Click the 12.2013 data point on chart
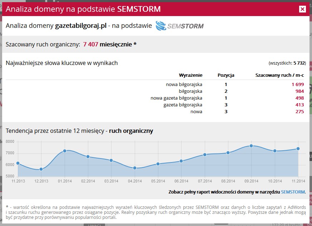 (41, 169)
